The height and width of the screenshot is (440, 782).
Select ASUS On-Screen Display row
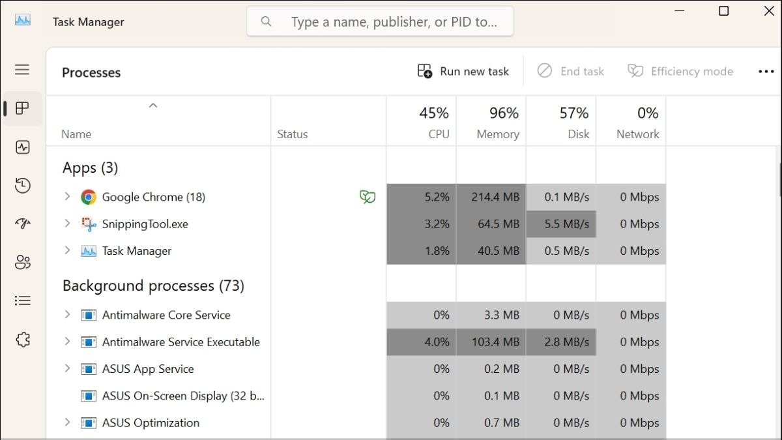pyautogui.click(x=356, y=396)
